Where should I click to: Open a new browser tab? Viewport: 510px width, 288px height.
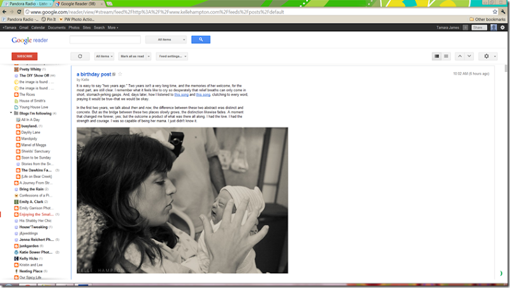pos(109,4)
